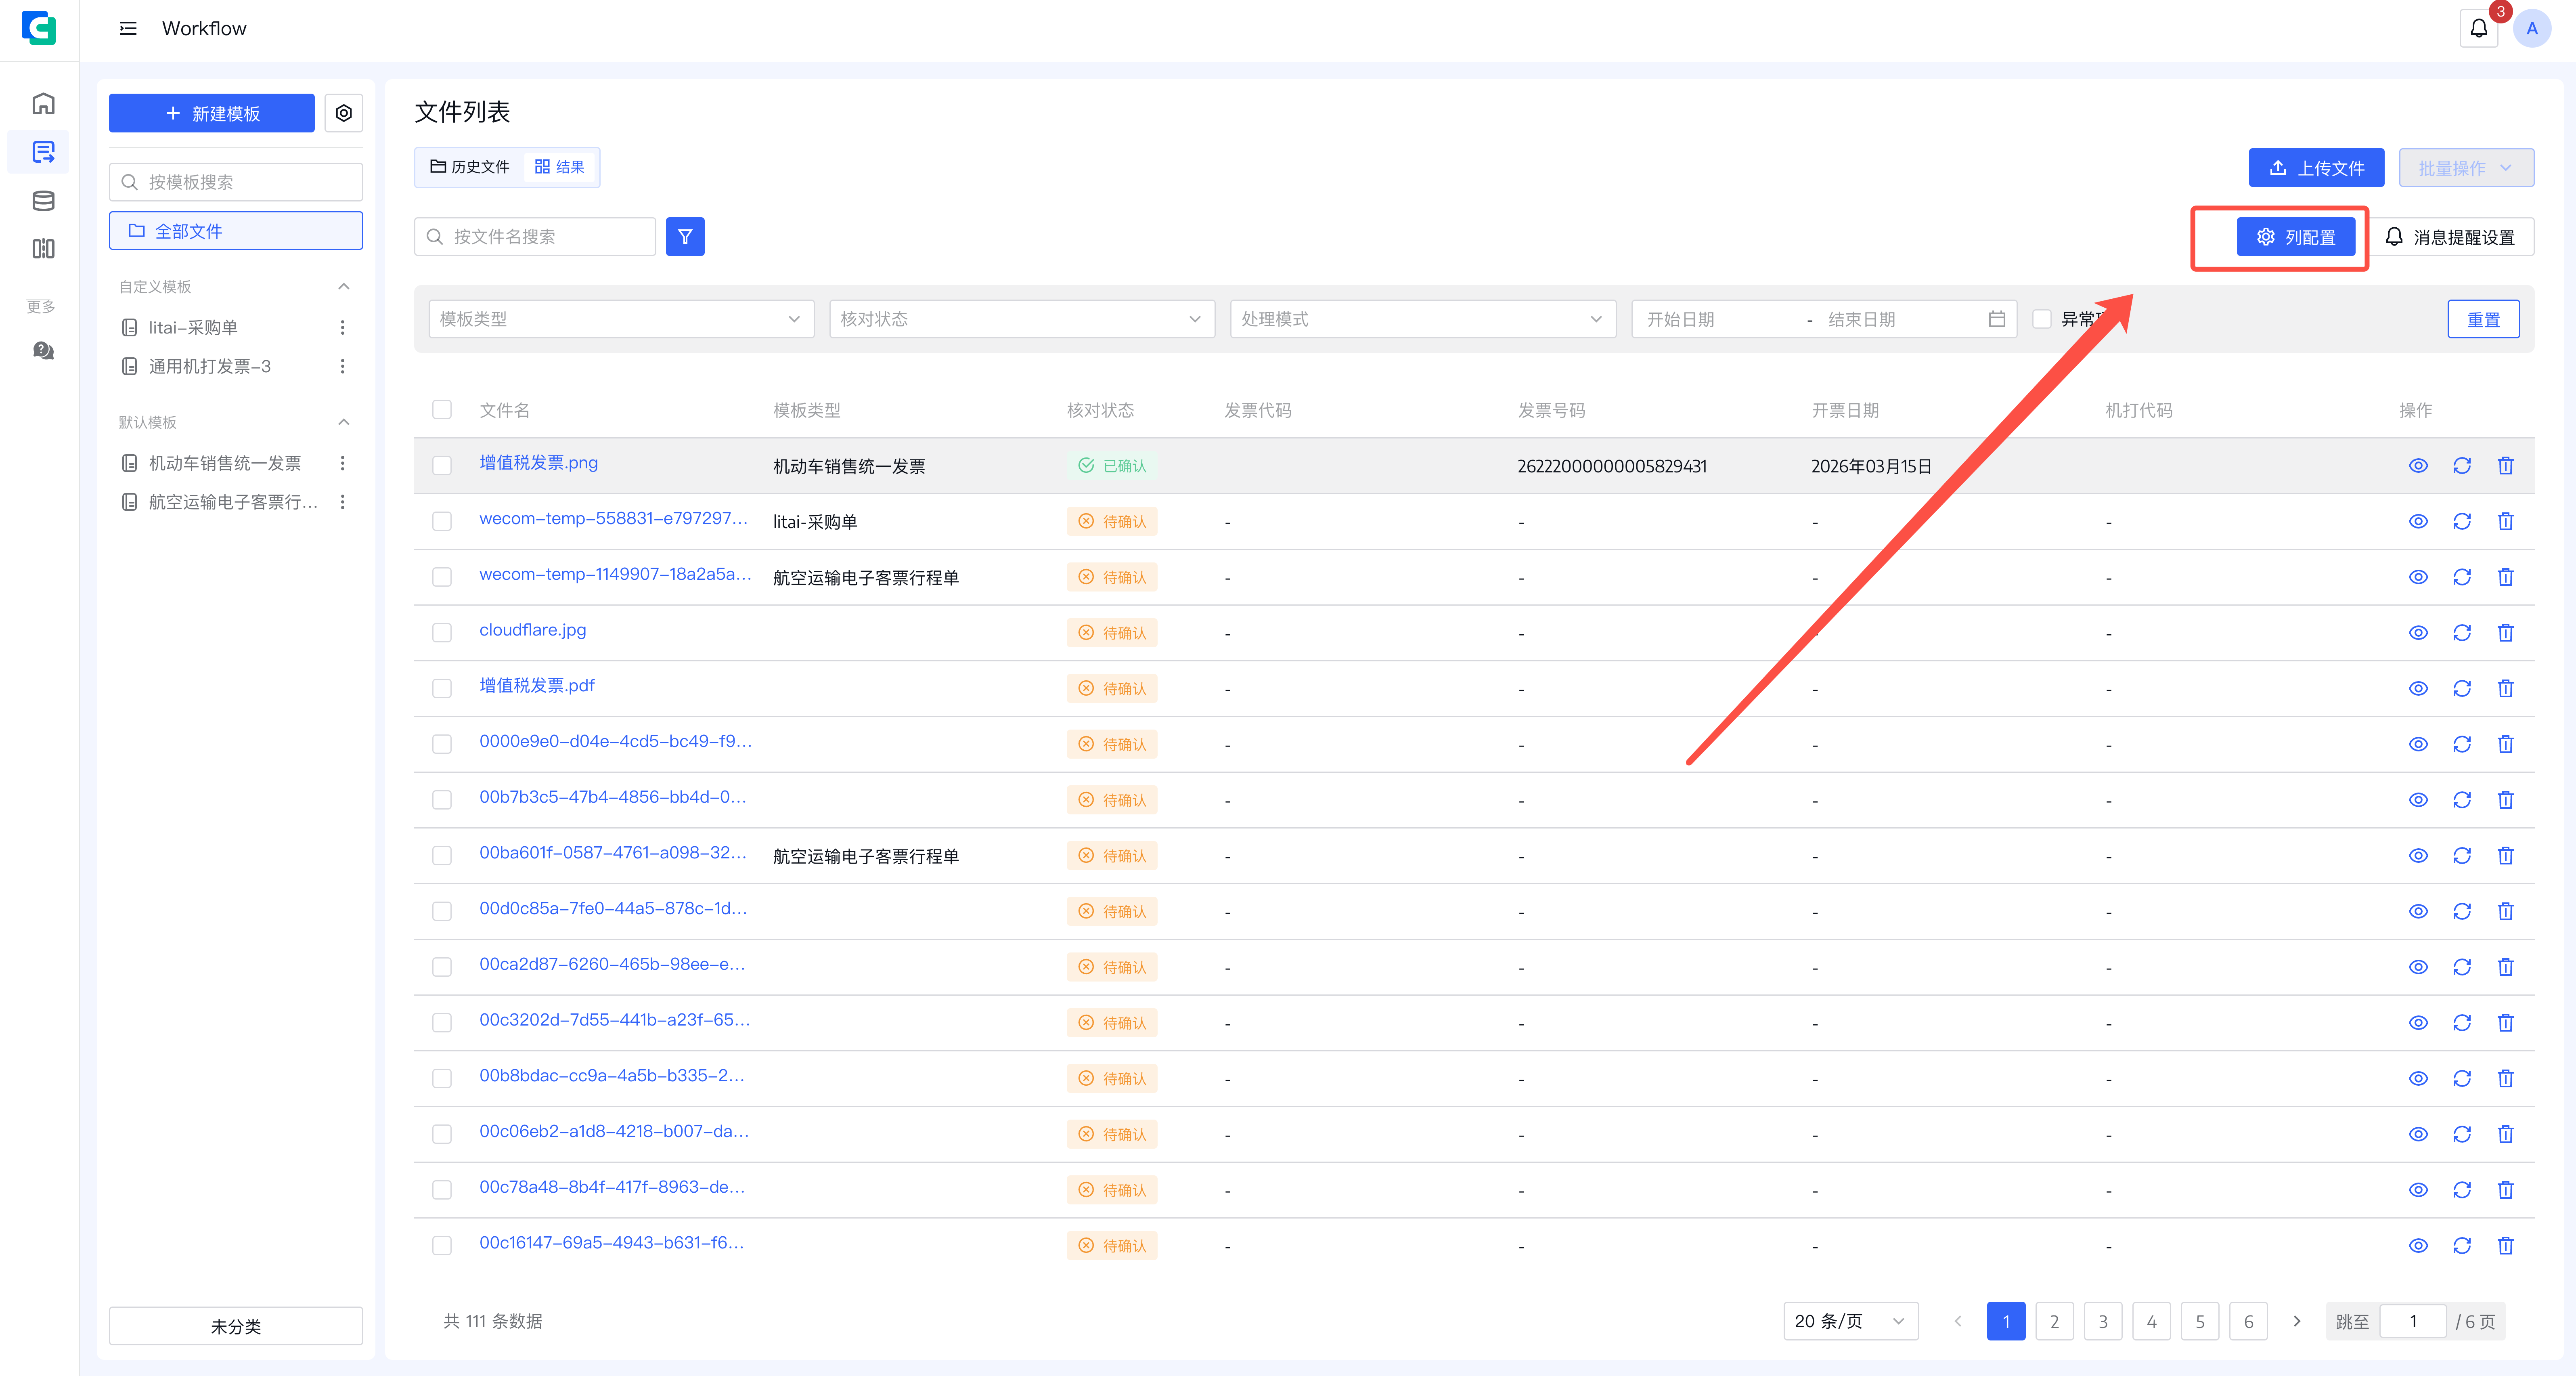Open 列配置 column settings
The image size is (2576, 1376).
click(x=2296, y=237)
